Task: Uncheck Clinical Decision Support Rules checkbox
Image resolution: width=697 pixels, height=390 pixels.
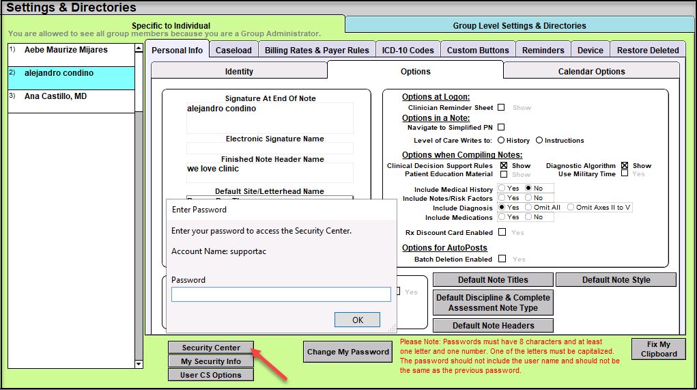Action: 504,165
